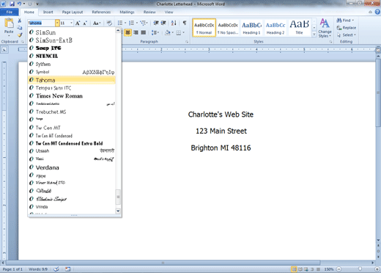Toggle Center alignment button
Viewport: 381px width, 273px height.
(127, 32)
